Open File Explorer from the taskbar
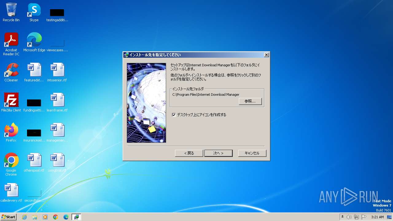The height and width of the screenshot is (221, 393). [x=35, y=217]
